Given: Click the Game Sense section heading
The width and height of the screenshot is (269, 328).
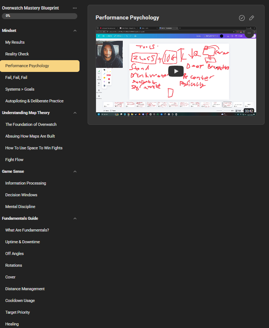Looking at the screenshot, I should [x=13, y=171].
